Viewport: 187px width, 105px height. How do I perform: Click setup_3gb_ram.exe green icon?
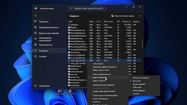point(69,61)
